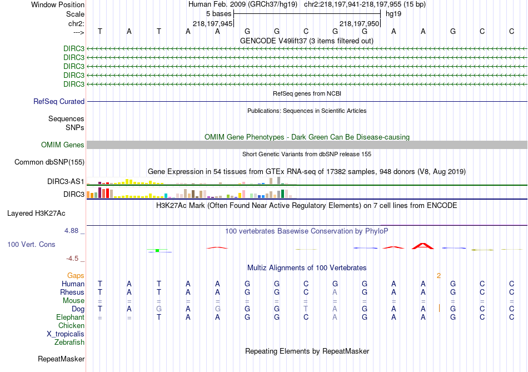Click the topmost DIRC3 transcript label in GENCODE

point(74,48)
